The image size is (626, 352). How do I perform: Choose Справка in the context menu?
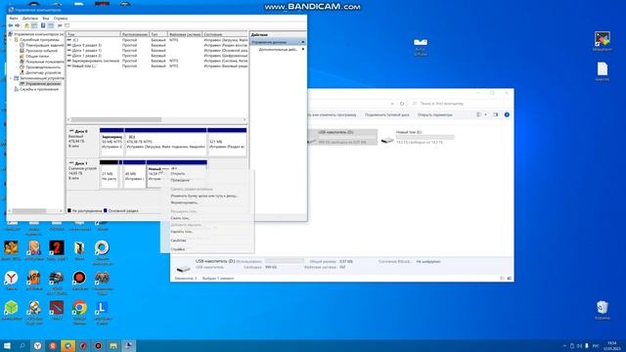pyautogui.click(x=206, y=249)
